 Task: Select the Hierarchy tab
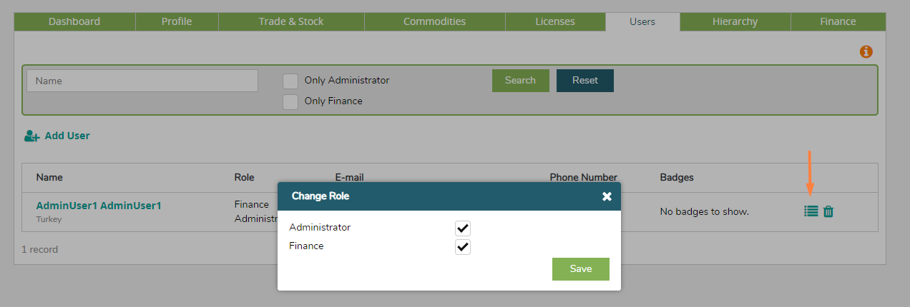click(735, 21)
